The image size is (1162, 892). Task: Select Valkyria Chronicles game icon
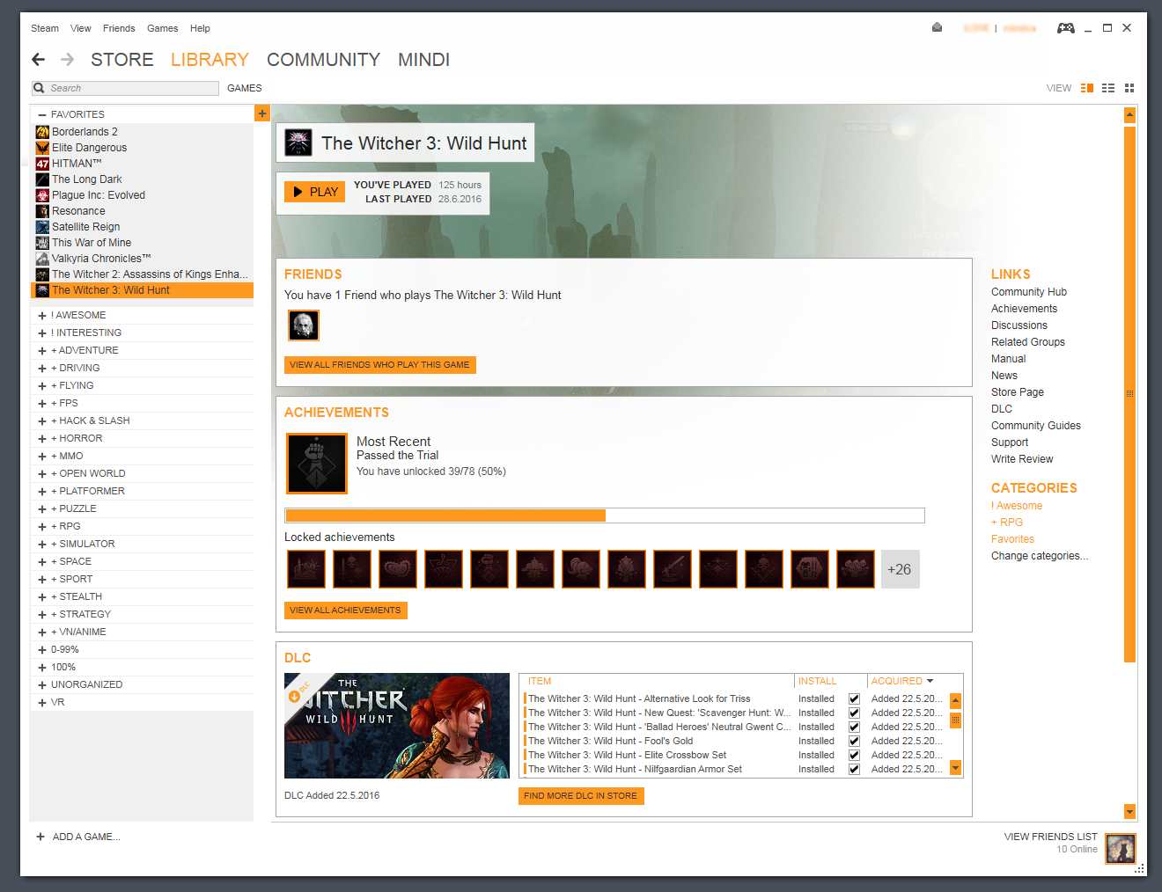pos(42,259)
